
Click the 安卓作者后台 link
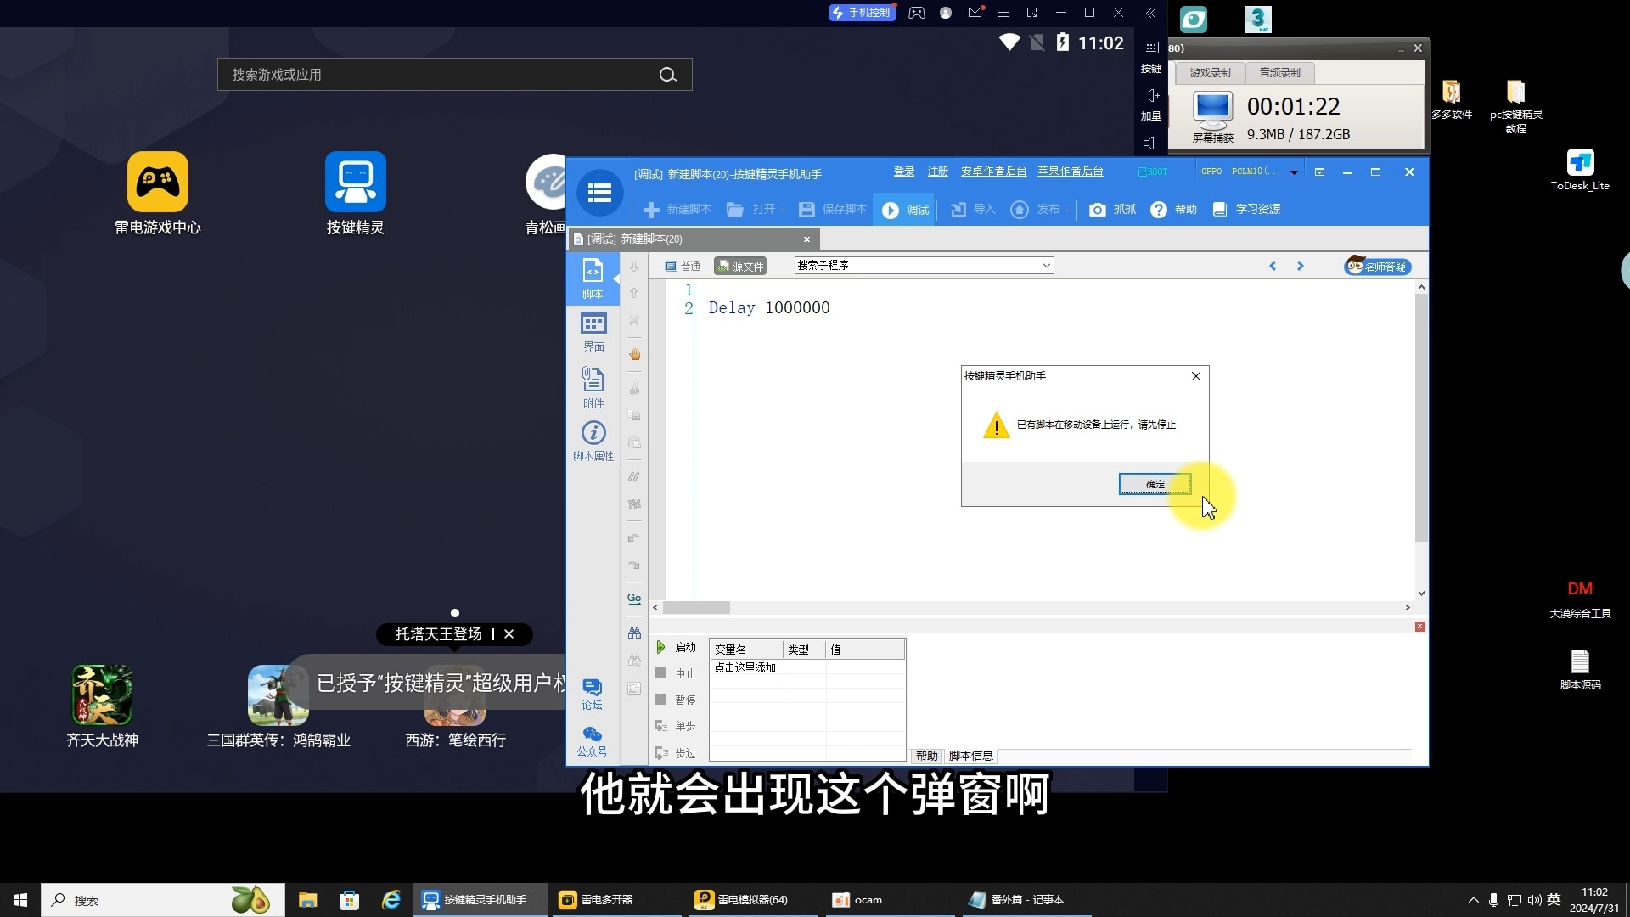(993, 172)
